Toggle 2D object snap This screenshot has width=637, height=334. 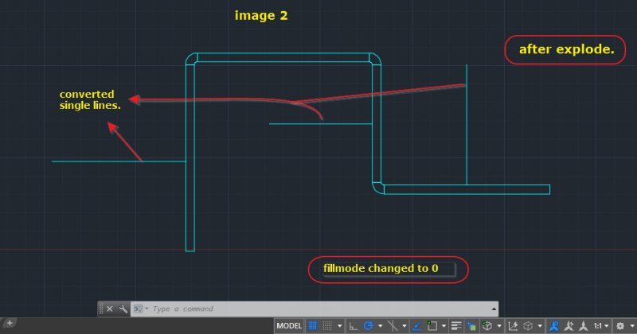432,326
